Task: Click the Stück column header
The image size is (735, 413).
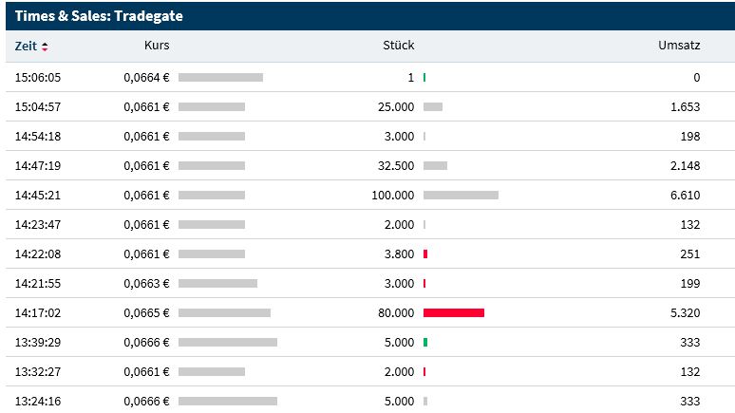Action: click(x=398, y=46)
